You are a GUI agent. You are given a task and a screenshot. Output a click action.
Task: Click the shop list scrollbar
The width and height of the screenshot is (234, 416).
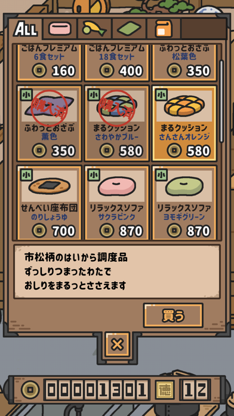coord(221,101)
